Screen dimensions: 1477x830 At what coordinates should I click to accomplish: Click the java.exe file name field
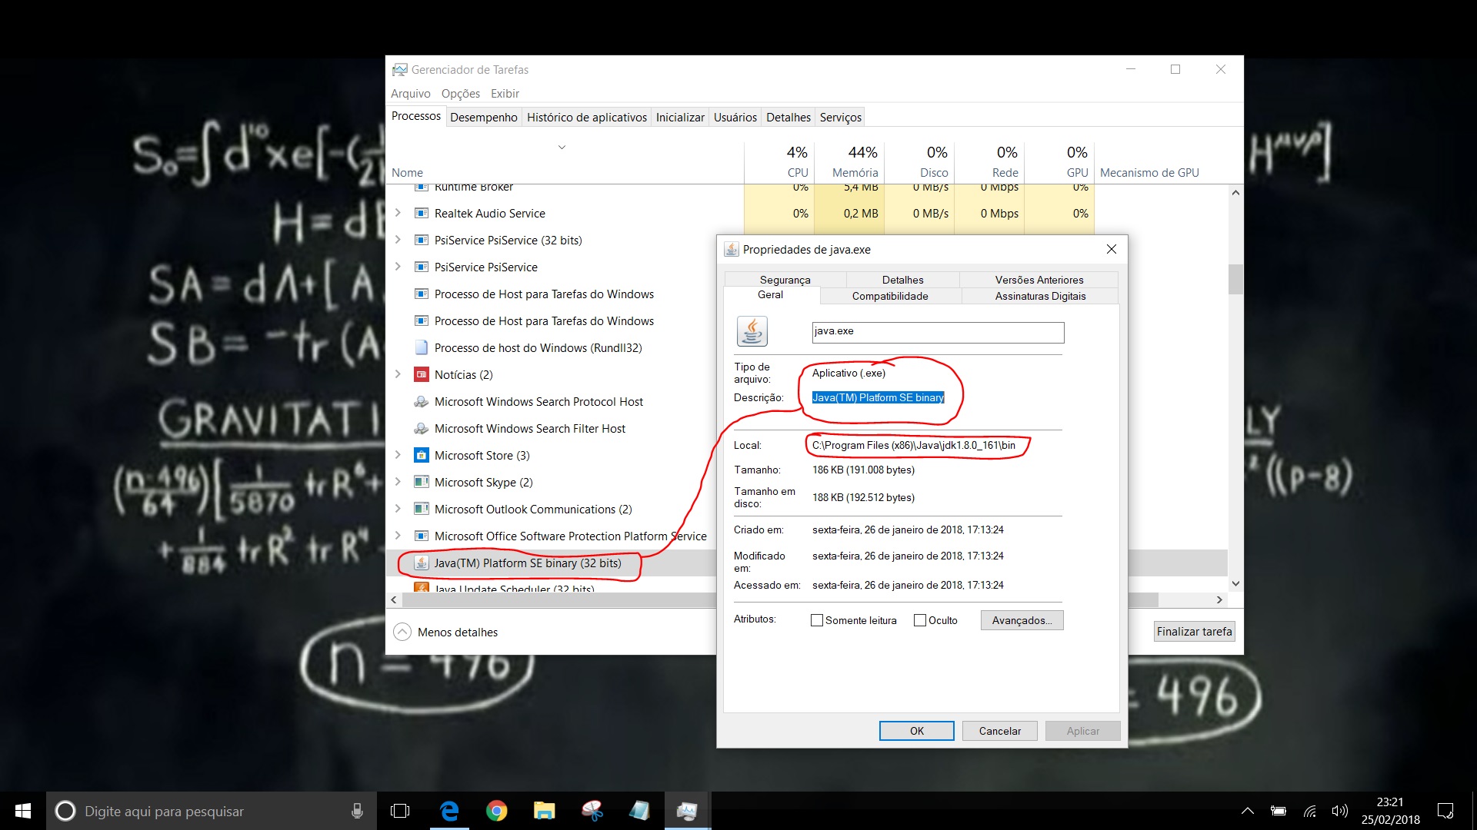click(937, 332)
